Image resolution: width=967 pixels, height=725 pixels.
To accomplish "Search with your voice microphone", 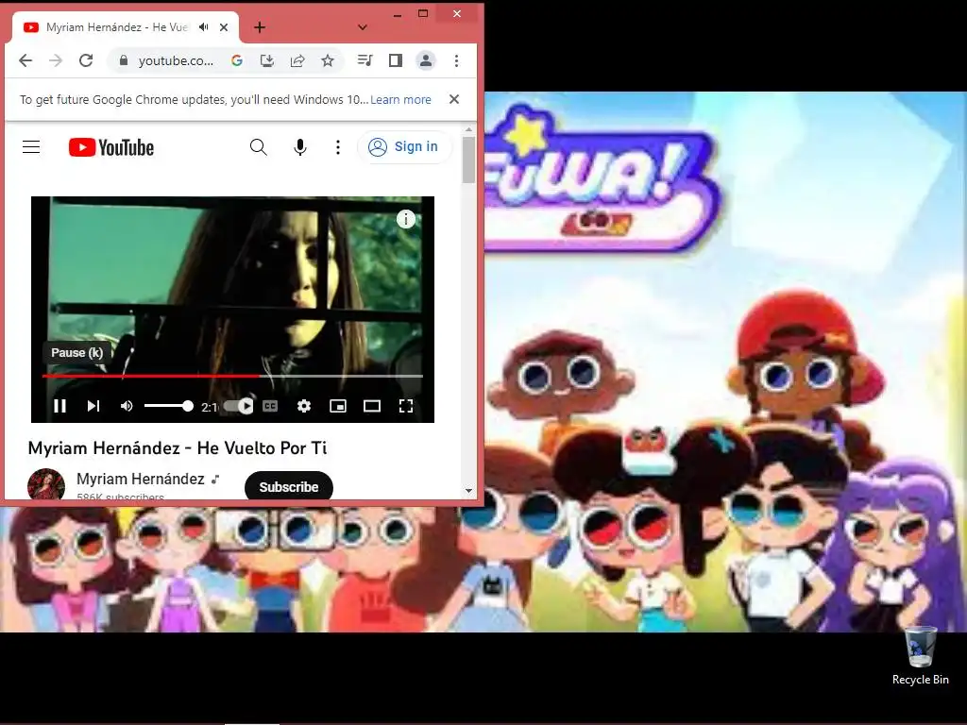I will click(300, 146).
